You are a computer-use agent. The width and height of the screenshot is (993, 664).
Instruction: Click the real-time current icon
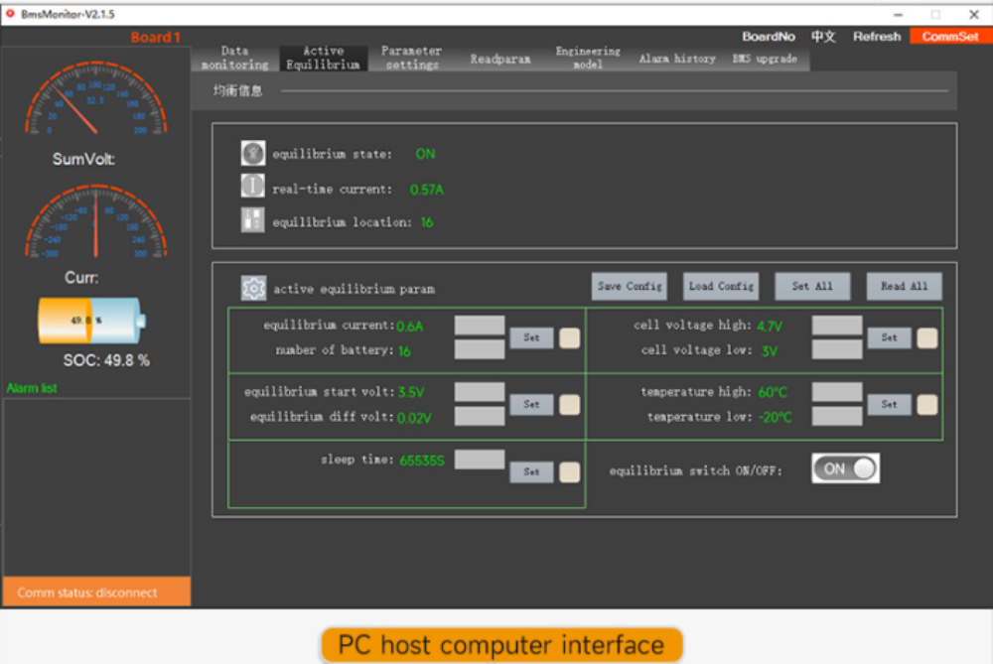coord(253,187)
